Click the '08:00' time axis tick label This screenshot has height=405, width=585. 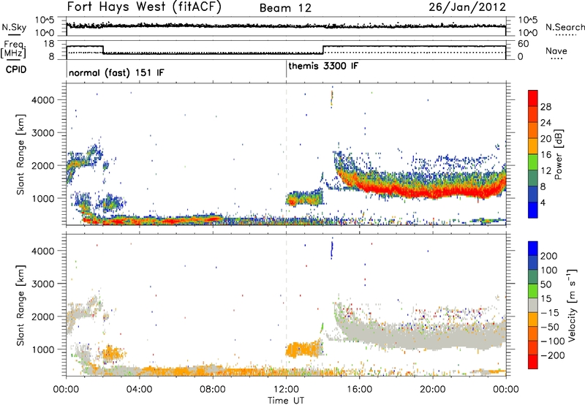pyautogui.click(x=213, y=390)
